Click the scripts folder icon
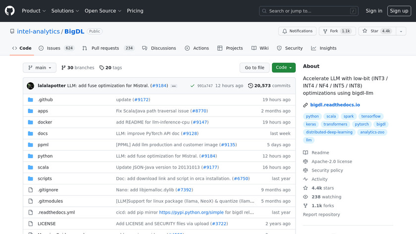This screenshot has width=416, height=234. pyautogui.click(x=31, y=178)
